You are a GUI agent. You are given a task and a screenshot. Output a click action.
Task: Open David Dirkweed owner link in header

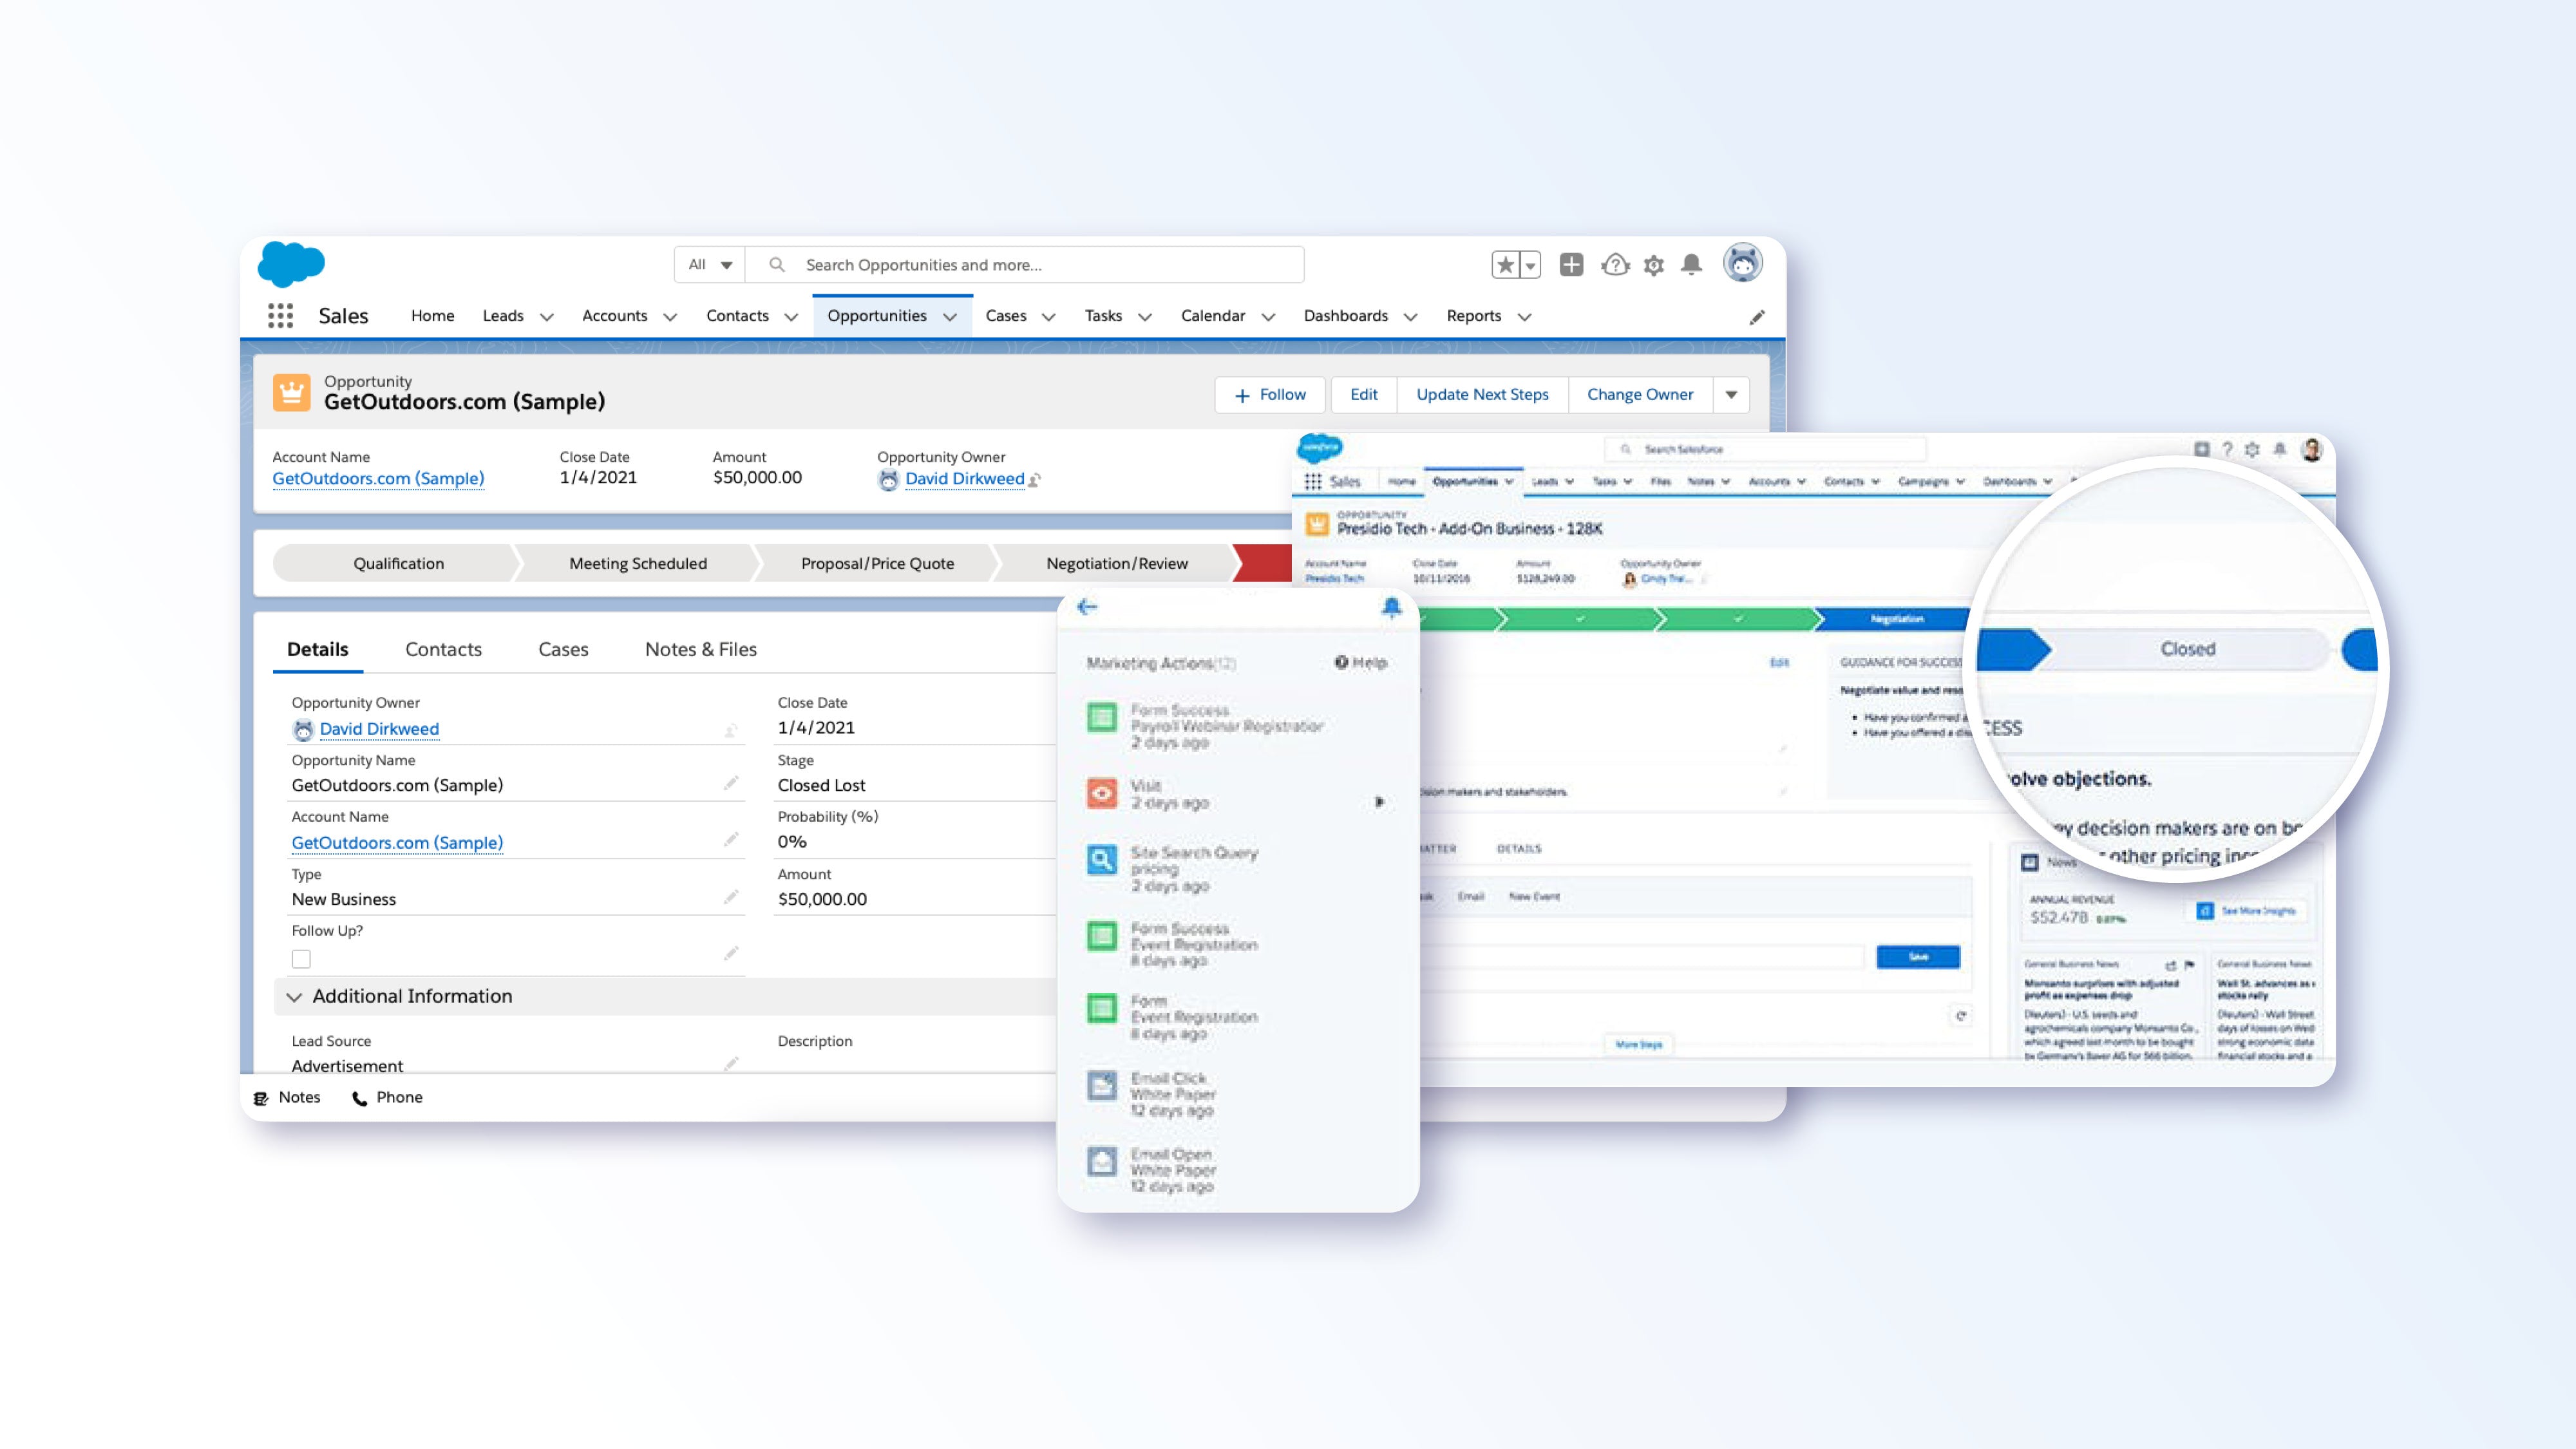tap(964, 479)
